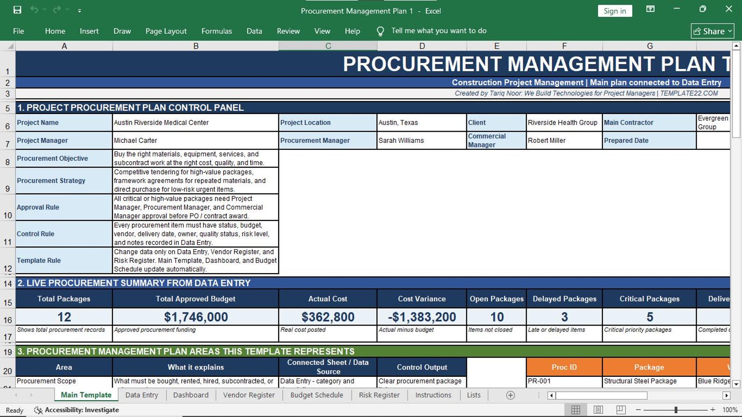Click the zoom slider handle
The width and height of the screenshot is (742, 417).
tap(676, 410)
